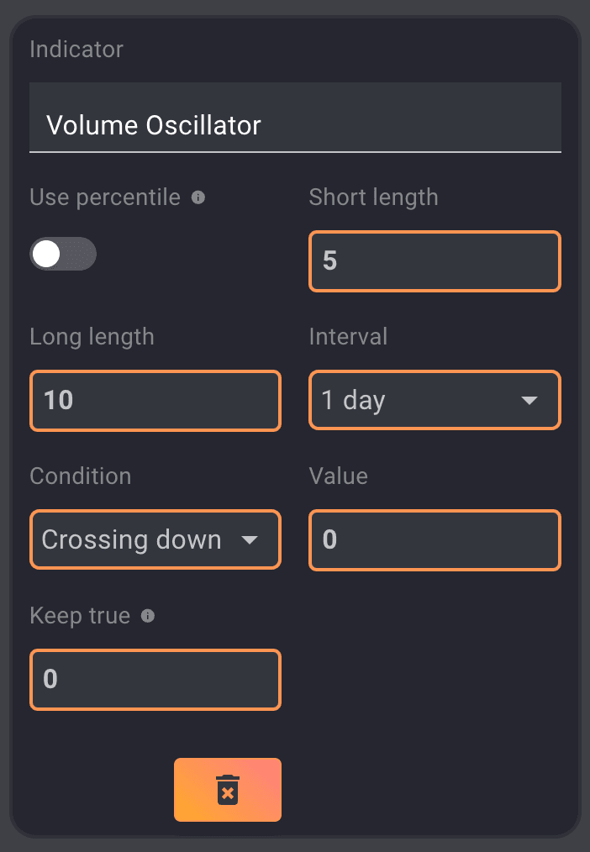Viewport: 590px width, 852px height.
Task: Click the info icon beside Use percentile
Action: [198, 197]
